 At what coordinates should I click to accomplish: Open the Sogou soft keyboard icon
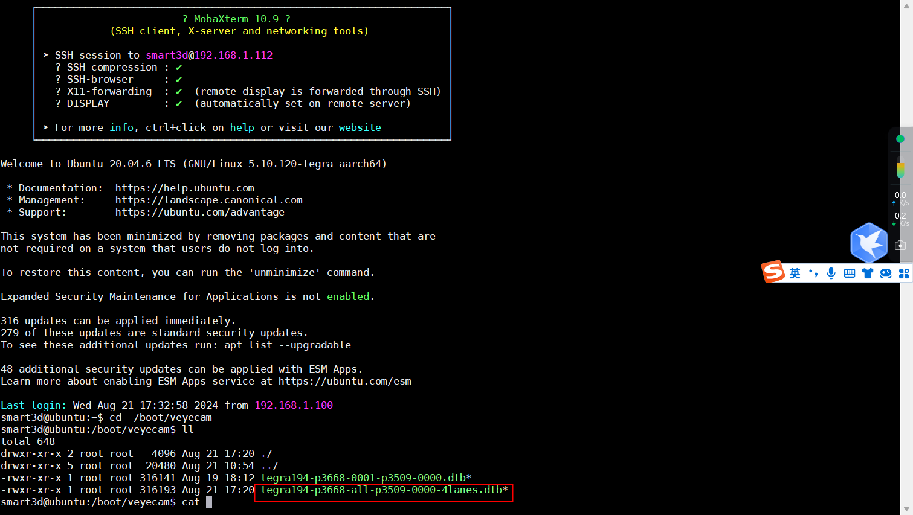(x=849, y=273)
